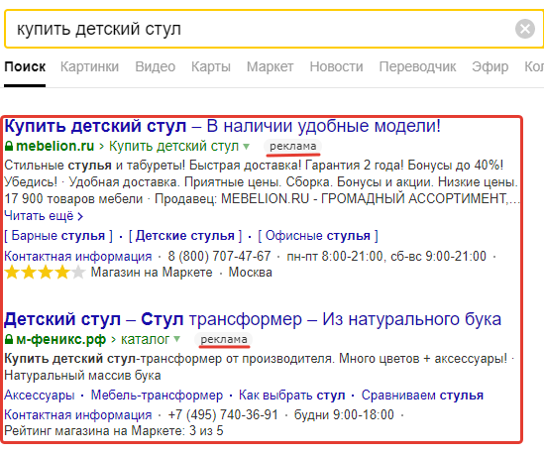The height and width of the screenshot is (454, 544).
Task: Expand ad text with Читать ещё
Action: click(44, 216)
